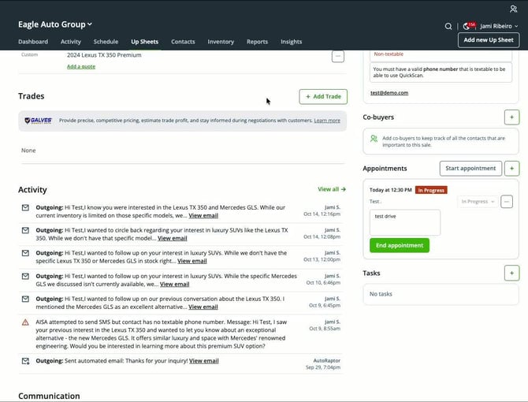This screenshot has height=402, width=528.
Task: Open the In Progress status dropdown
Action: pyautogui.click(x=478, y=202)
